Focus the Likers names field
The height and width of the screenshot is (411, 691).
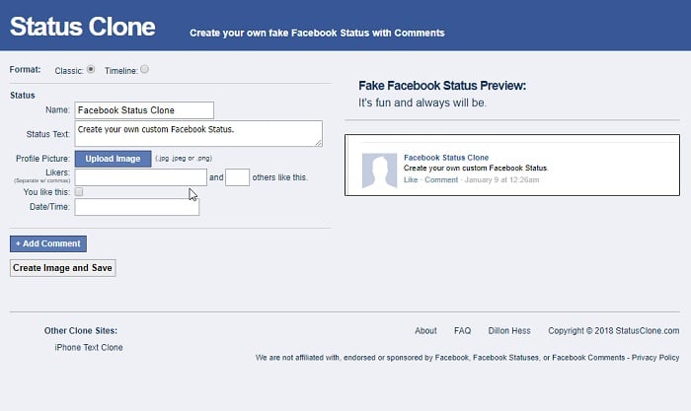[140, 177]
